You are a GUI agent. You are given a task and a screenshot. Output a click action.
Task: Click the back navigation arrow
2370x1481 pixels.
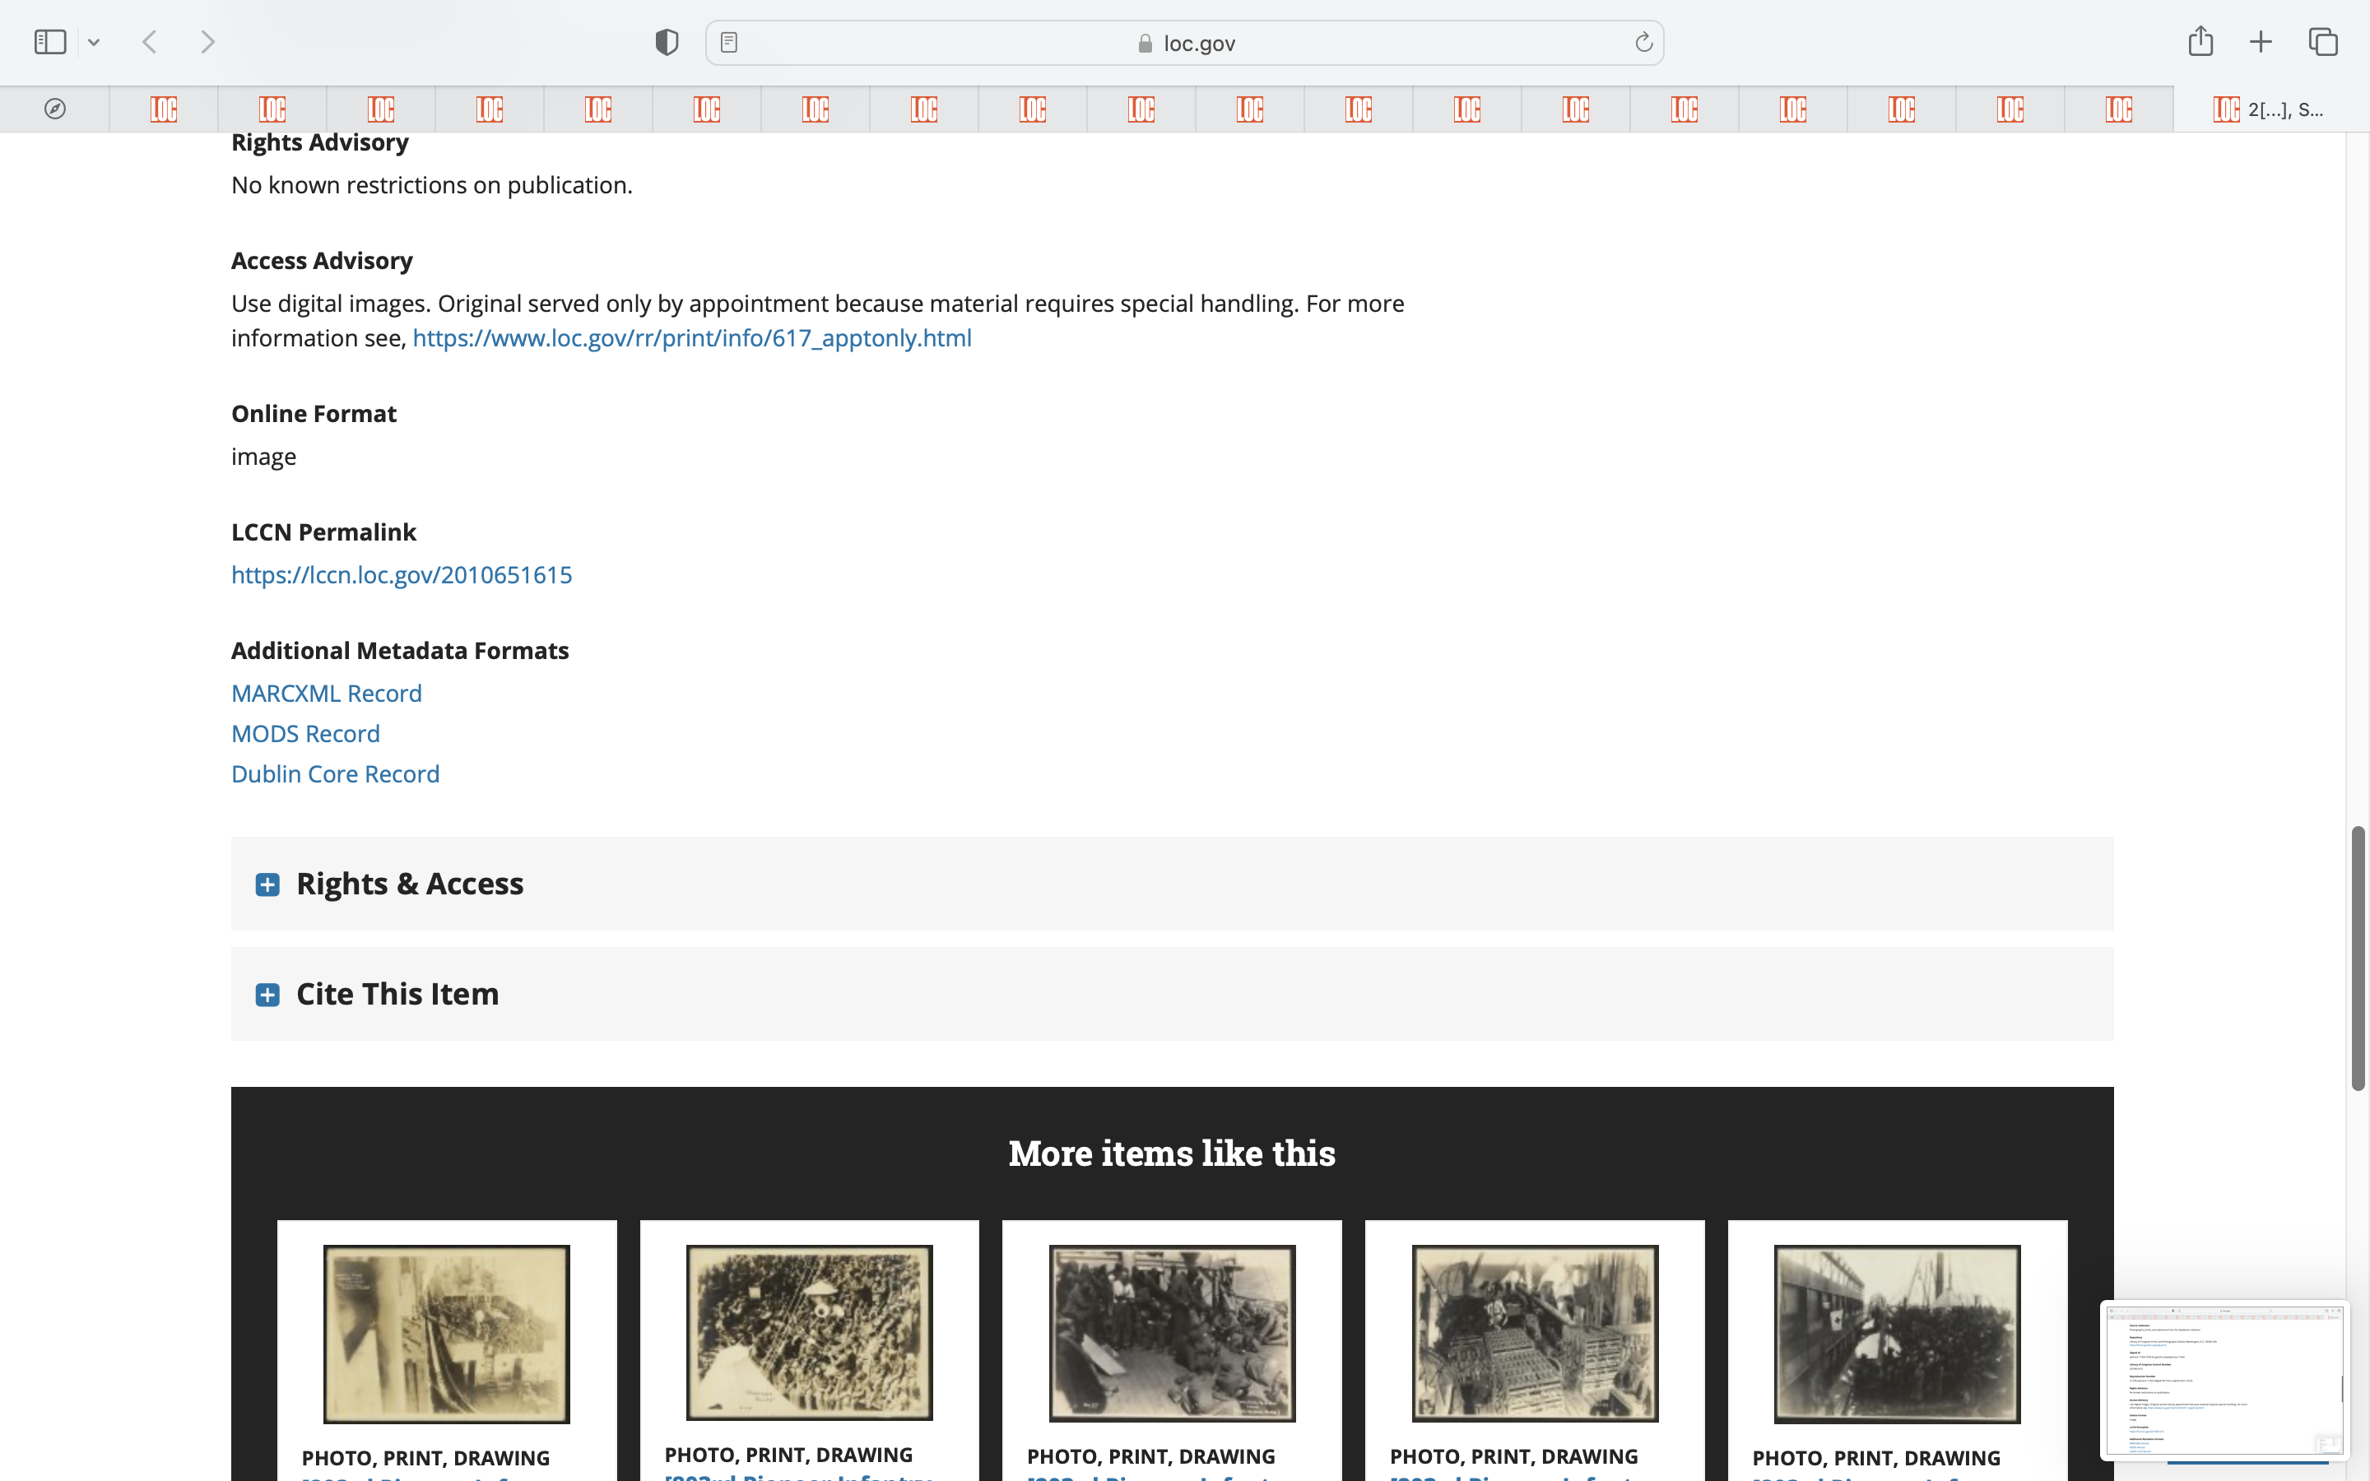point(150,42)
